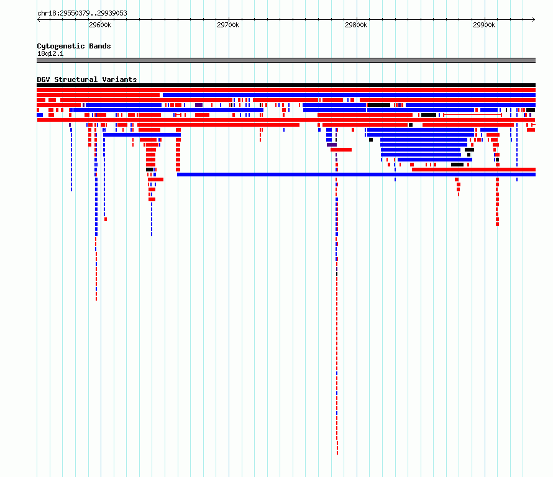Viewport: 553px width, 477px height.
Task: Click the full-width red bar directly under black bar
Action: coord(286,90)
